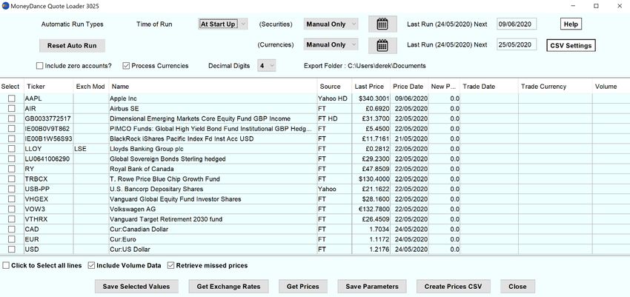Sort by the Ticker column header
The height and width of the screenshot is (297, 630).
pyautogui.click(x=49, y=87)
